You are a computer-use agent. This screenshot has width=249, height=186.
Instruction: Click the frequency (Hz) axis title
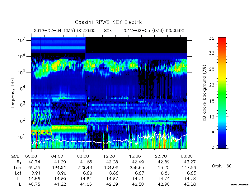coord(13,93)
